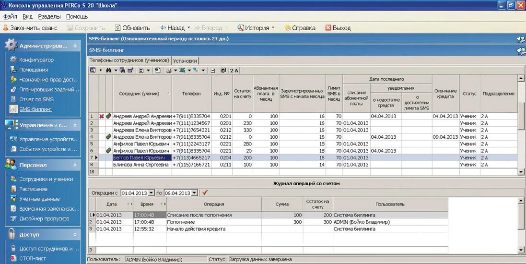
Task: Open Планировщик заданий link
Action: [49, 89]
